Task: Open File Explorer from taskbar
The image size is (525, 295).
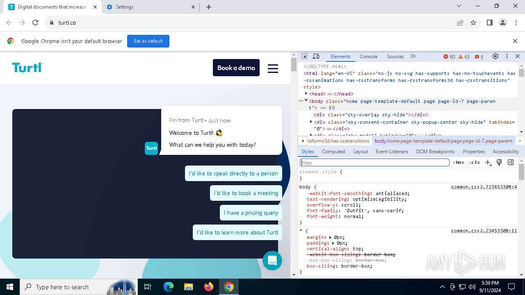Action: pos(188,287)
